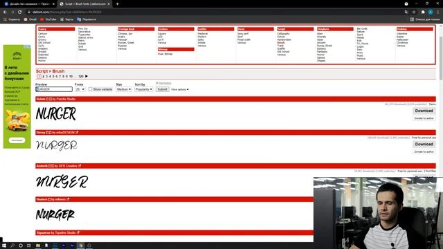Open the Valentine subcategory link
This screenshot has height=249, width=443.
(x=401, y=34)
